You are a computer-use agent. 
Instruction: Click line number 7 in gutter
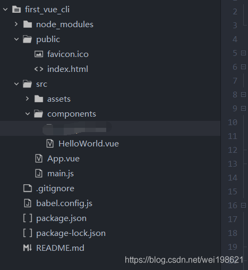tap(235, 81)
